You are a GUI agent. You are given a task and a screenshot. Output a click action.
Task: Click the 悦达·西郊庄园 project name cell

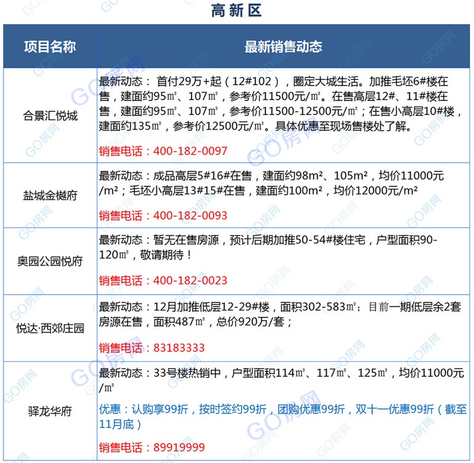click(50, 328)
